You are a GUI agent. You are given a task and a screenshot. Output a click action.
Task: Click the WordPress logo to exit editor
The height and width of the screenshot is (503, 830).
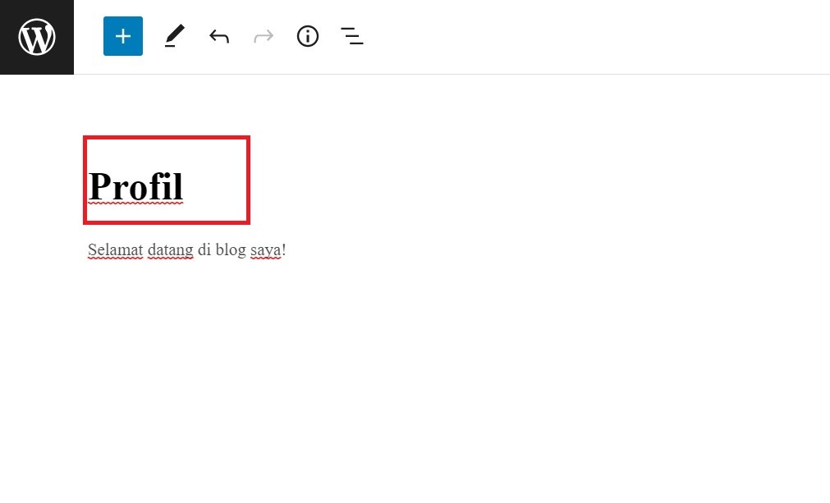(x=37, y=37)
